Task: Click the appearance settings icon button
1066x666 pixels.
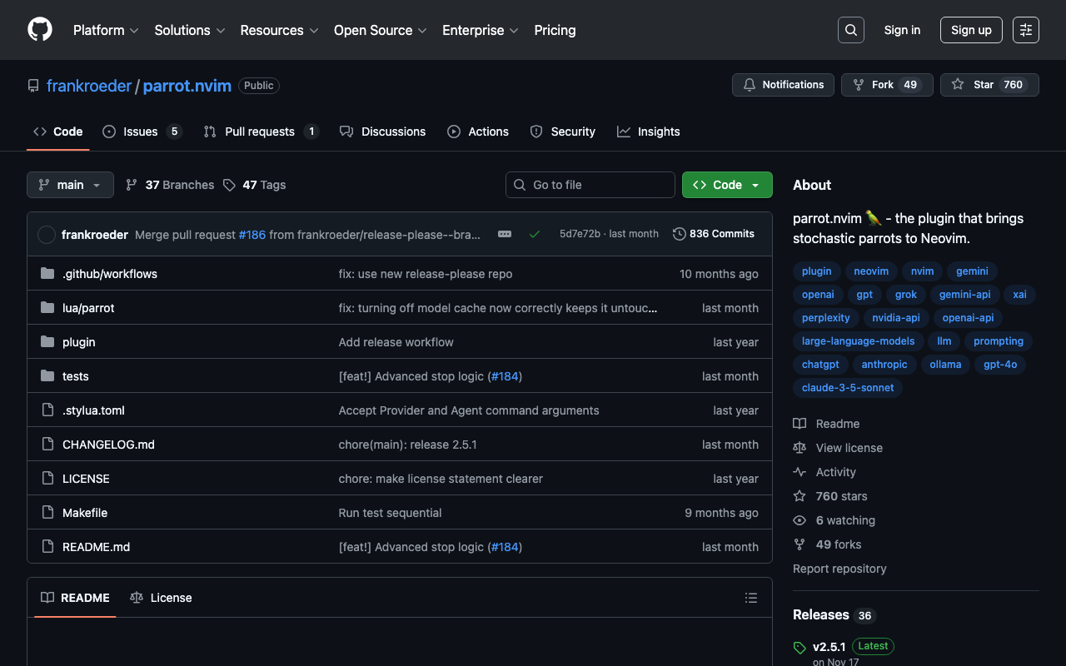Action: 1025,30
